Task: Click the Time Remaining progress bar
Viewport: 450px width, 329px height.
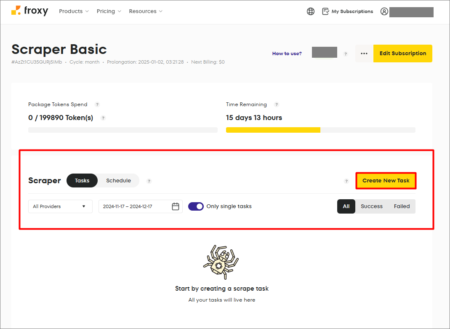Action: click(321, 130)
